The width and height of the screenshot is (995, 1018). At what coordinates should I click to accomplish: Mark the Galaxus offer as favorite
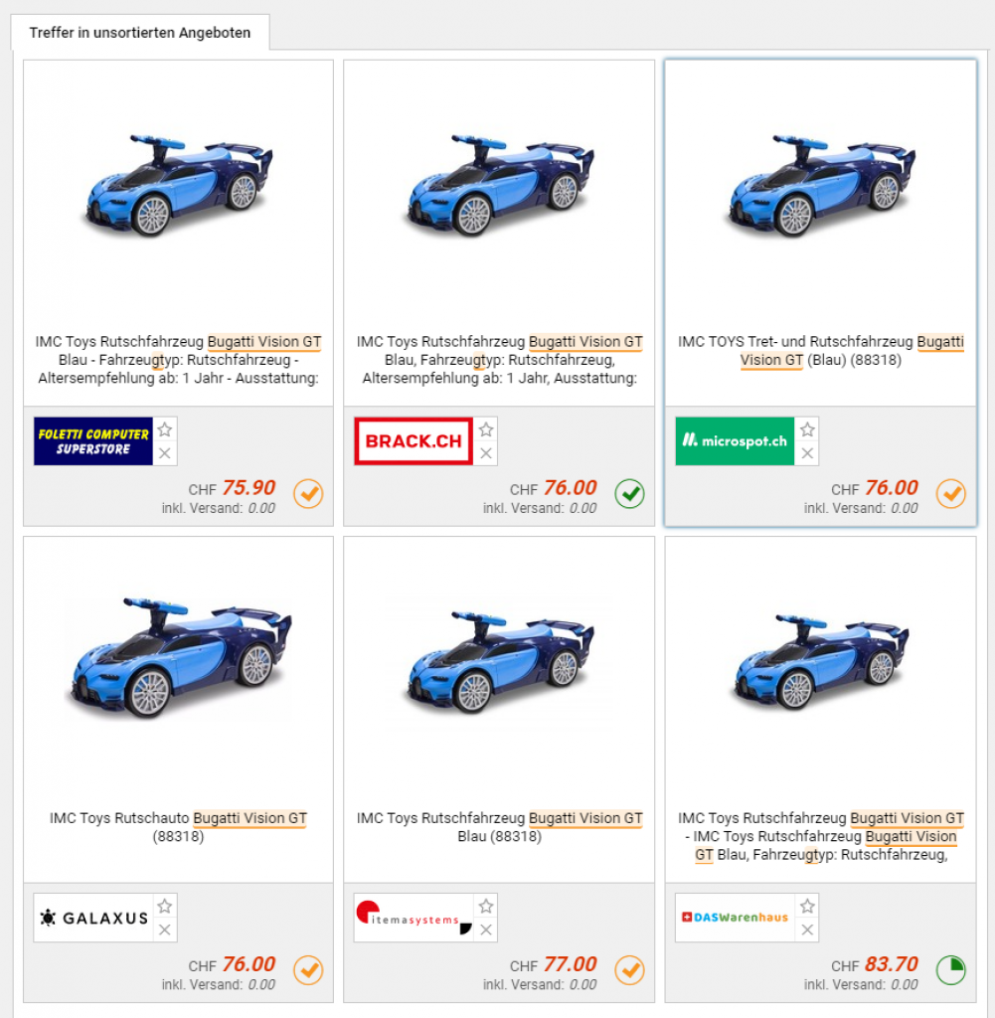click(165, 907)
